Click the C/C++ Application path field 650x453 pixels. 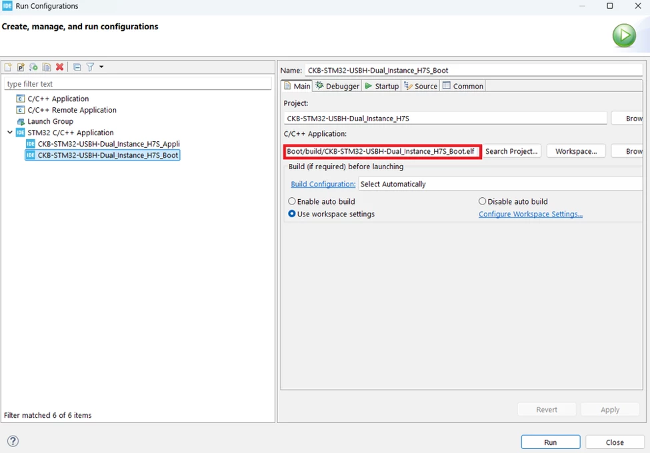tap(382, 151)
